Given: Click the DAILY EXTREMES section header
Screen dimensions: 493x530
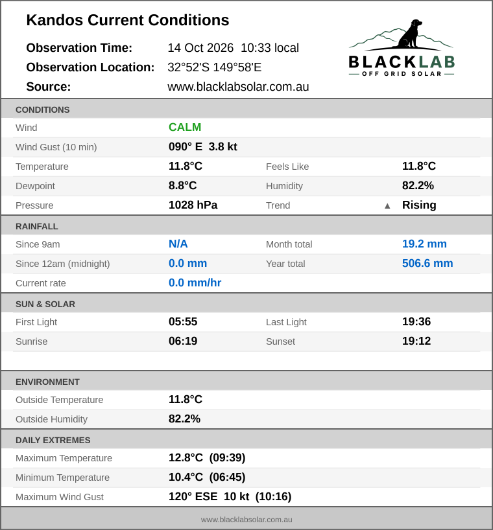Looking at the screenshot, I should [246, 440].
